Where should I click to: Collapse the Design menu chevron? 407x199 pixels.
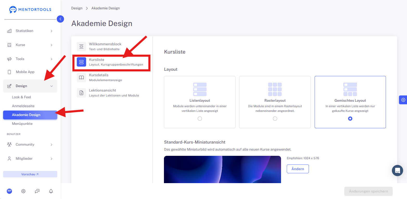point(52,86)
